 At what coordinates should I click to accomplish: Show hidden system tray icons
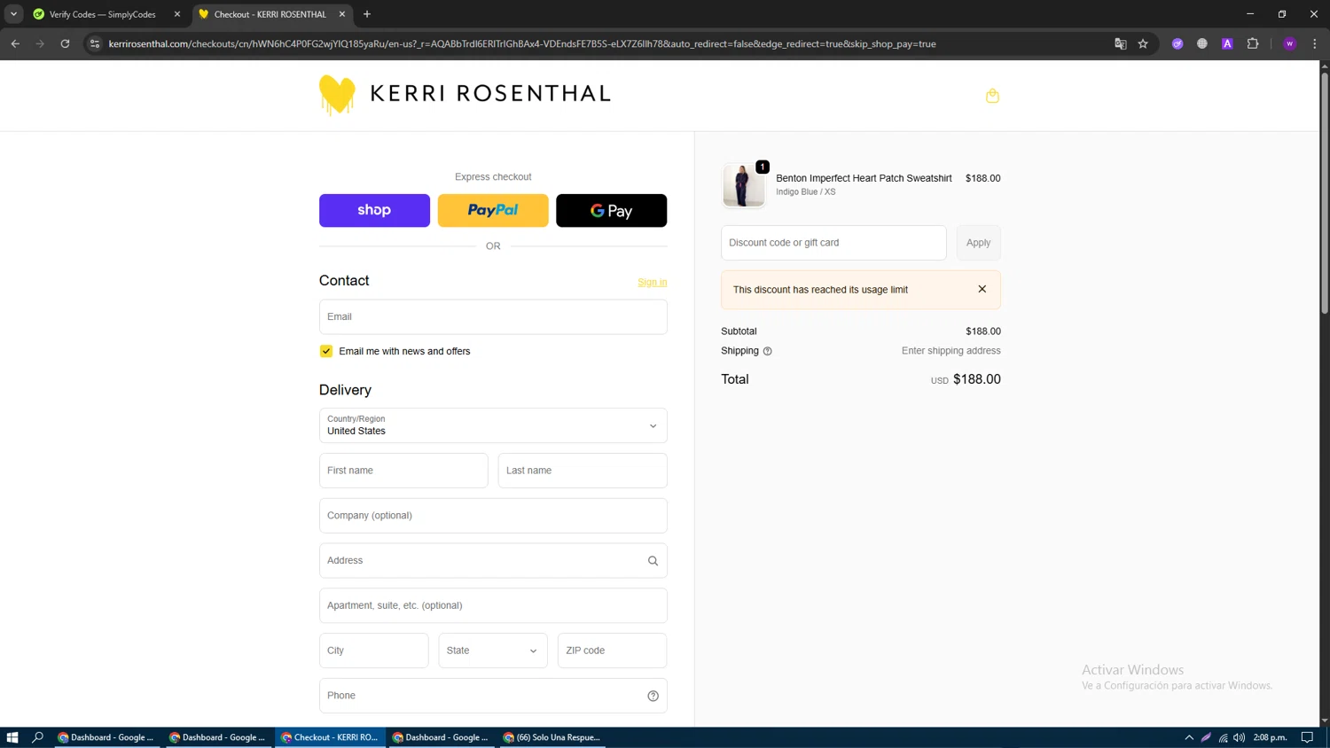click(1189, 737)
